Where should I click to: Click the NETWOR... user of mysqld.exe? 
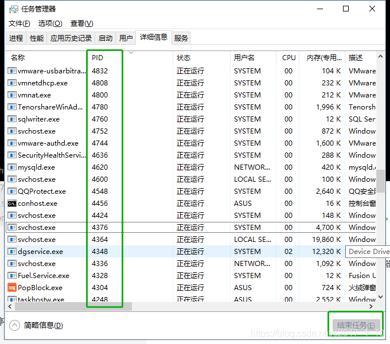[252, 167]
